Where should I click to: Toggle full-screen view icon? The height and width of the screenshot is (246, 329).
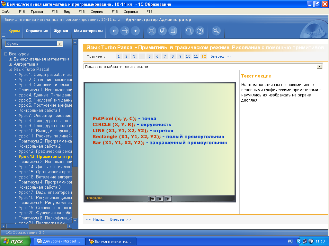152,31
